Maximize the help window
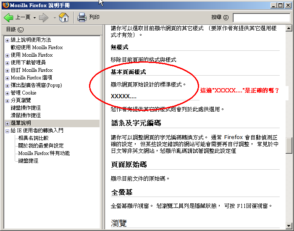The height and width of the screenshot is (231, 294). (281, 5)
